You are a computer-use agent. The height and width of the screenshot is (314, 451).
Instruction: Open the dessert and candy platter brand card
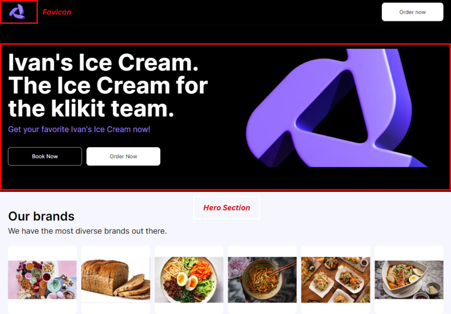[42, 280]
